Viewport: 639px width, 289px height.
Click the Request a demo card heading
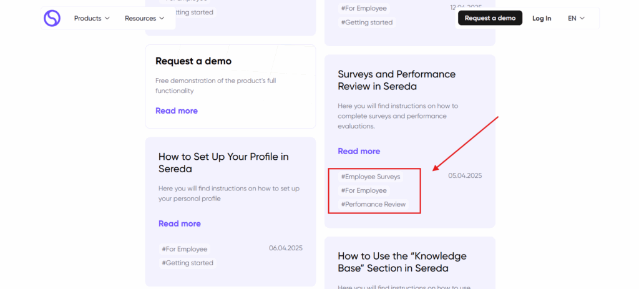[193, 61]
